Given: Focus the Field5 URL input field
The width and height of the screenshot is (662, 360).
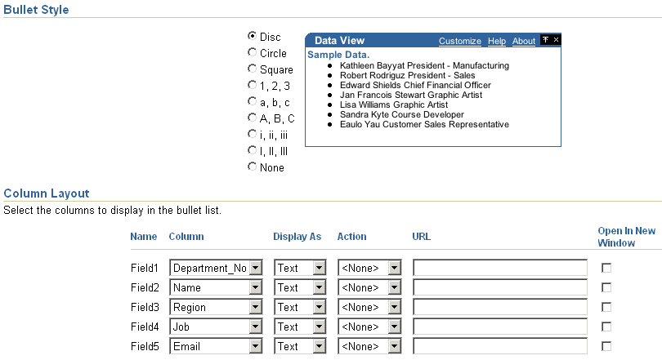Looking at the screenshot, I should [x=500, y=346].
